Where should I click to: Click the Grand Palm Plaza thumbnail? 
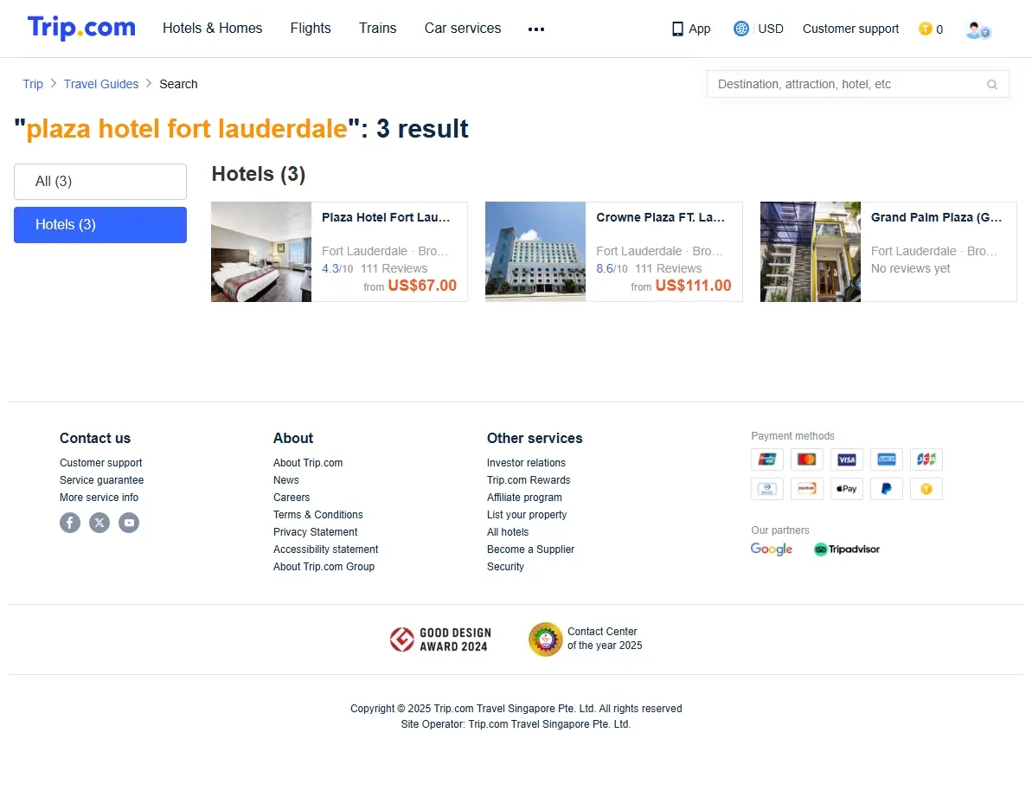[x=811, y=252]
